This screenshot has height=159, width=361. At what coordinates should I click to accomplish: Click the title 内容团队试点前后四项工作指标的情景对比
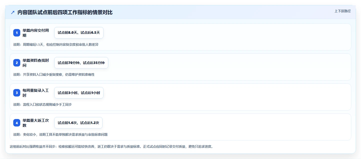[65, 12]
